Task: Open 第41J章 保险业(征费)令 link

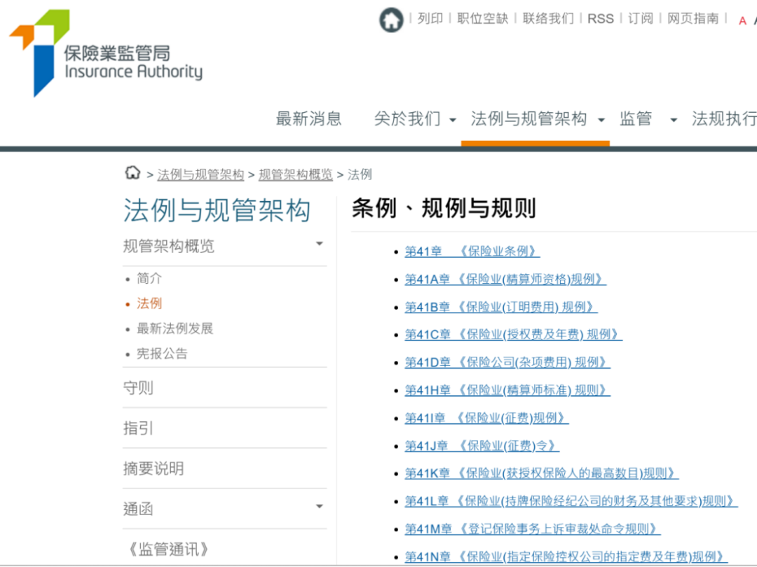Action: pyautogui.click(x=482, y=446)
